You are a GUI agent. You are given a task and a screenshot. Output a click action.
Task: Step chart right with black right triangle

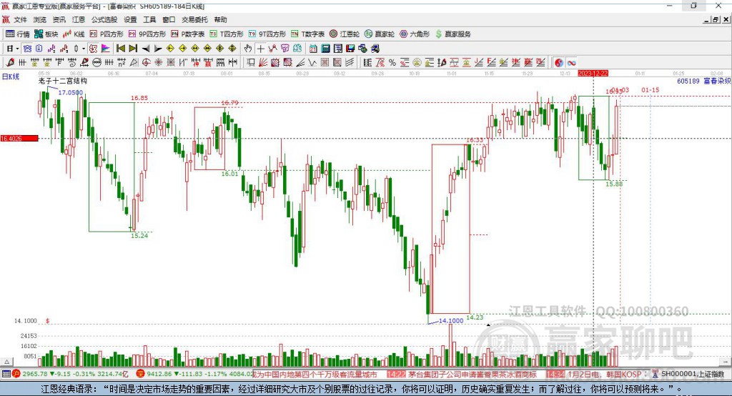point(158,49)
